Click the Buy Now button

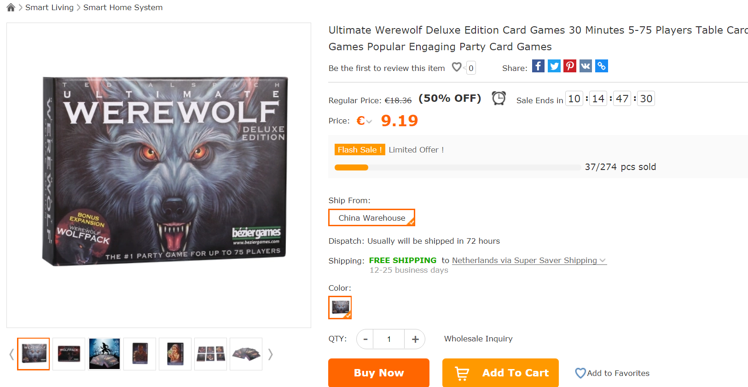click(x=378, y=373)
